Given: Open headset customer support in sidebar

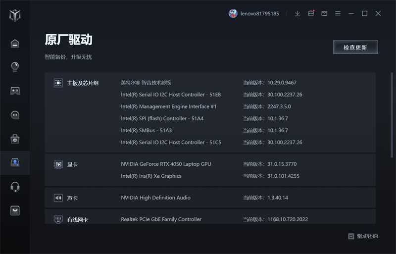Looking at the screenshot, I should click(x=15, y=187).
